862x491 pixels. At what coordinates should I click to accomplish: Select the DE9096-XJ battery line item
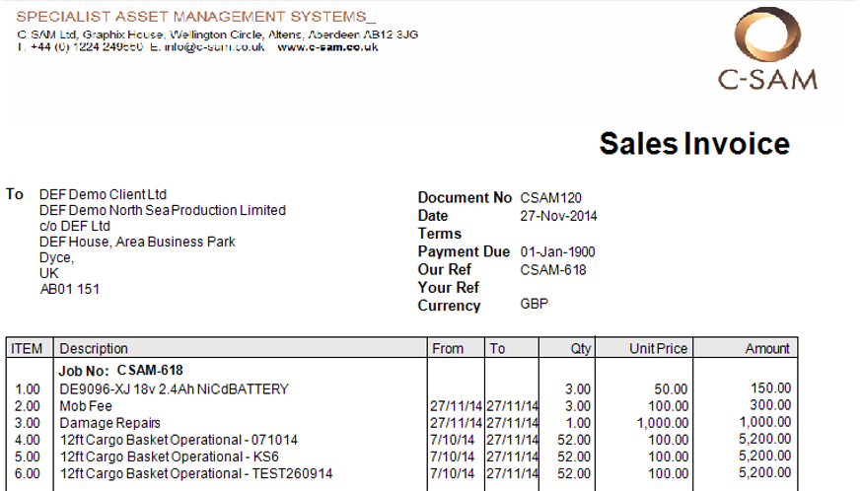(174, 388)
